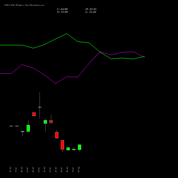Click the red candle above 27 Jul

tap(51, 121)
